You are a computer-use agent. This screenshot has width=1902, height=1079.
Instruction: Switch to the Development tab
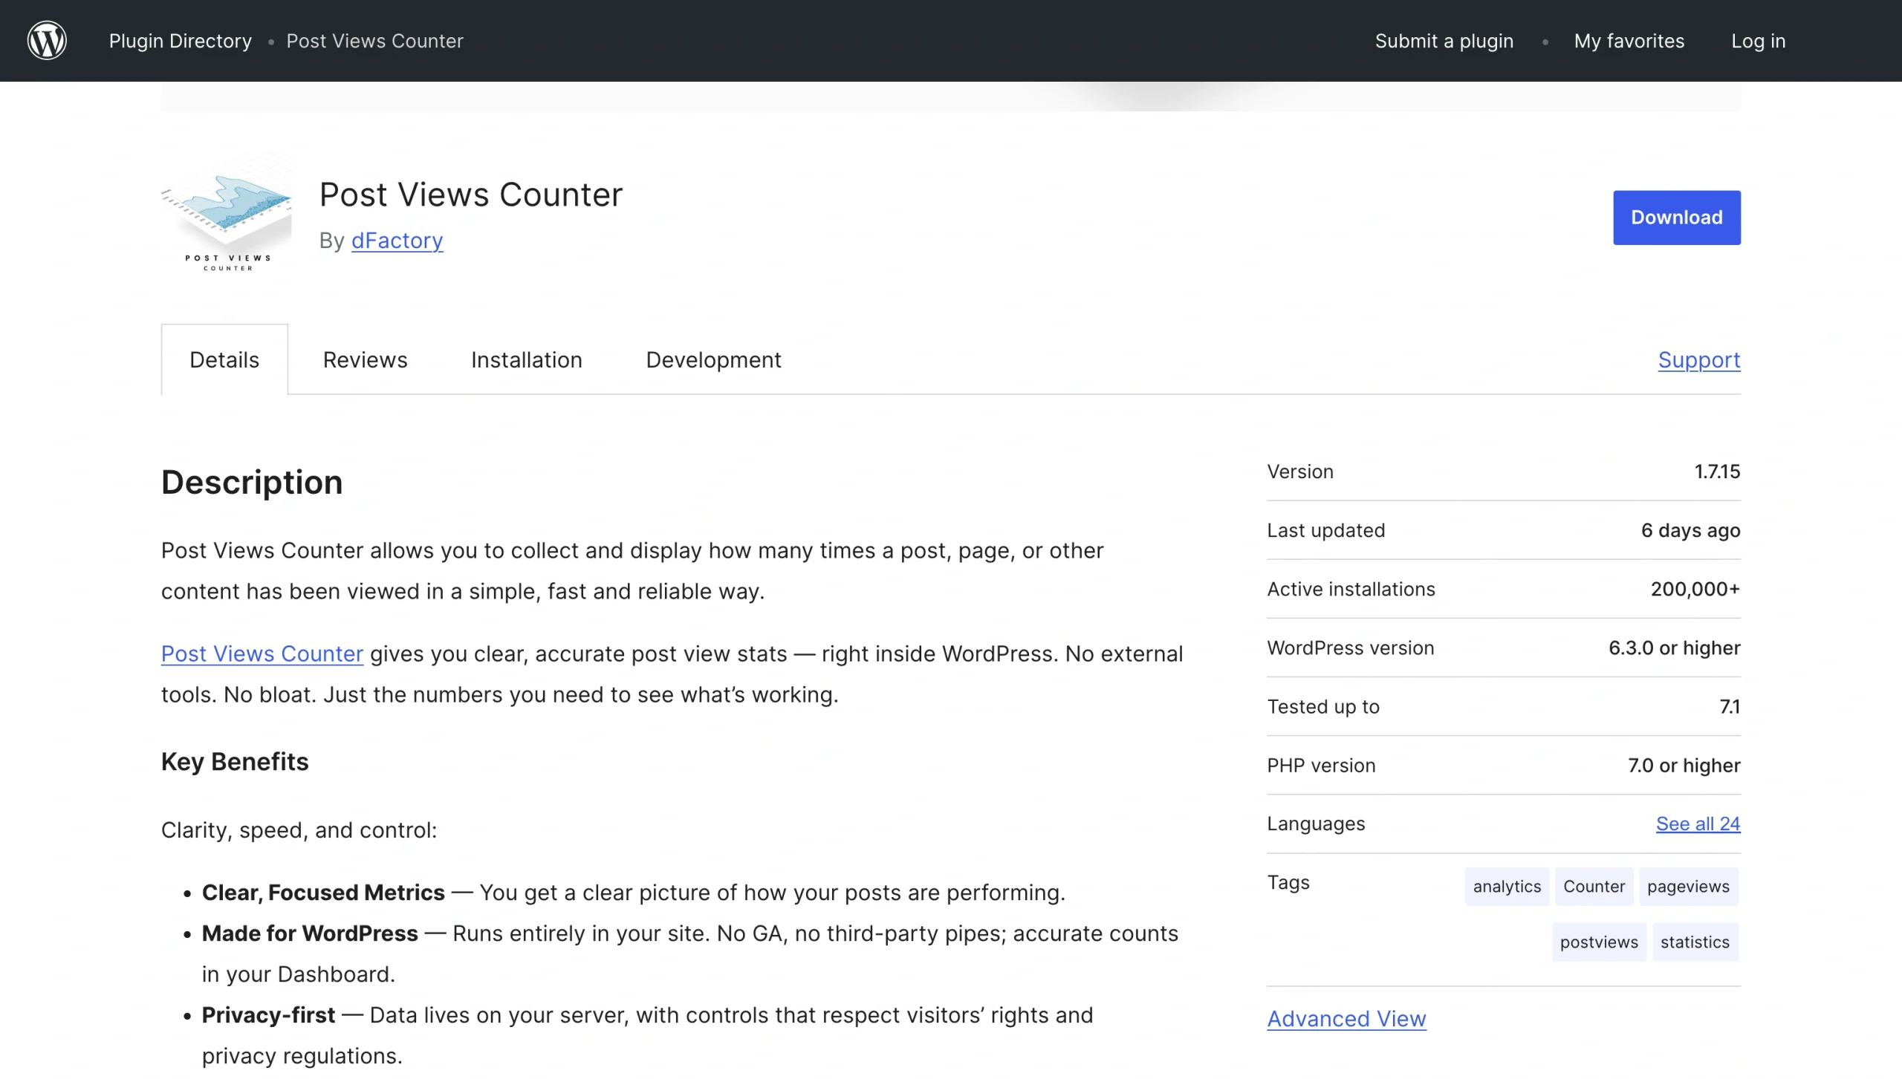(x=713, y=359)
